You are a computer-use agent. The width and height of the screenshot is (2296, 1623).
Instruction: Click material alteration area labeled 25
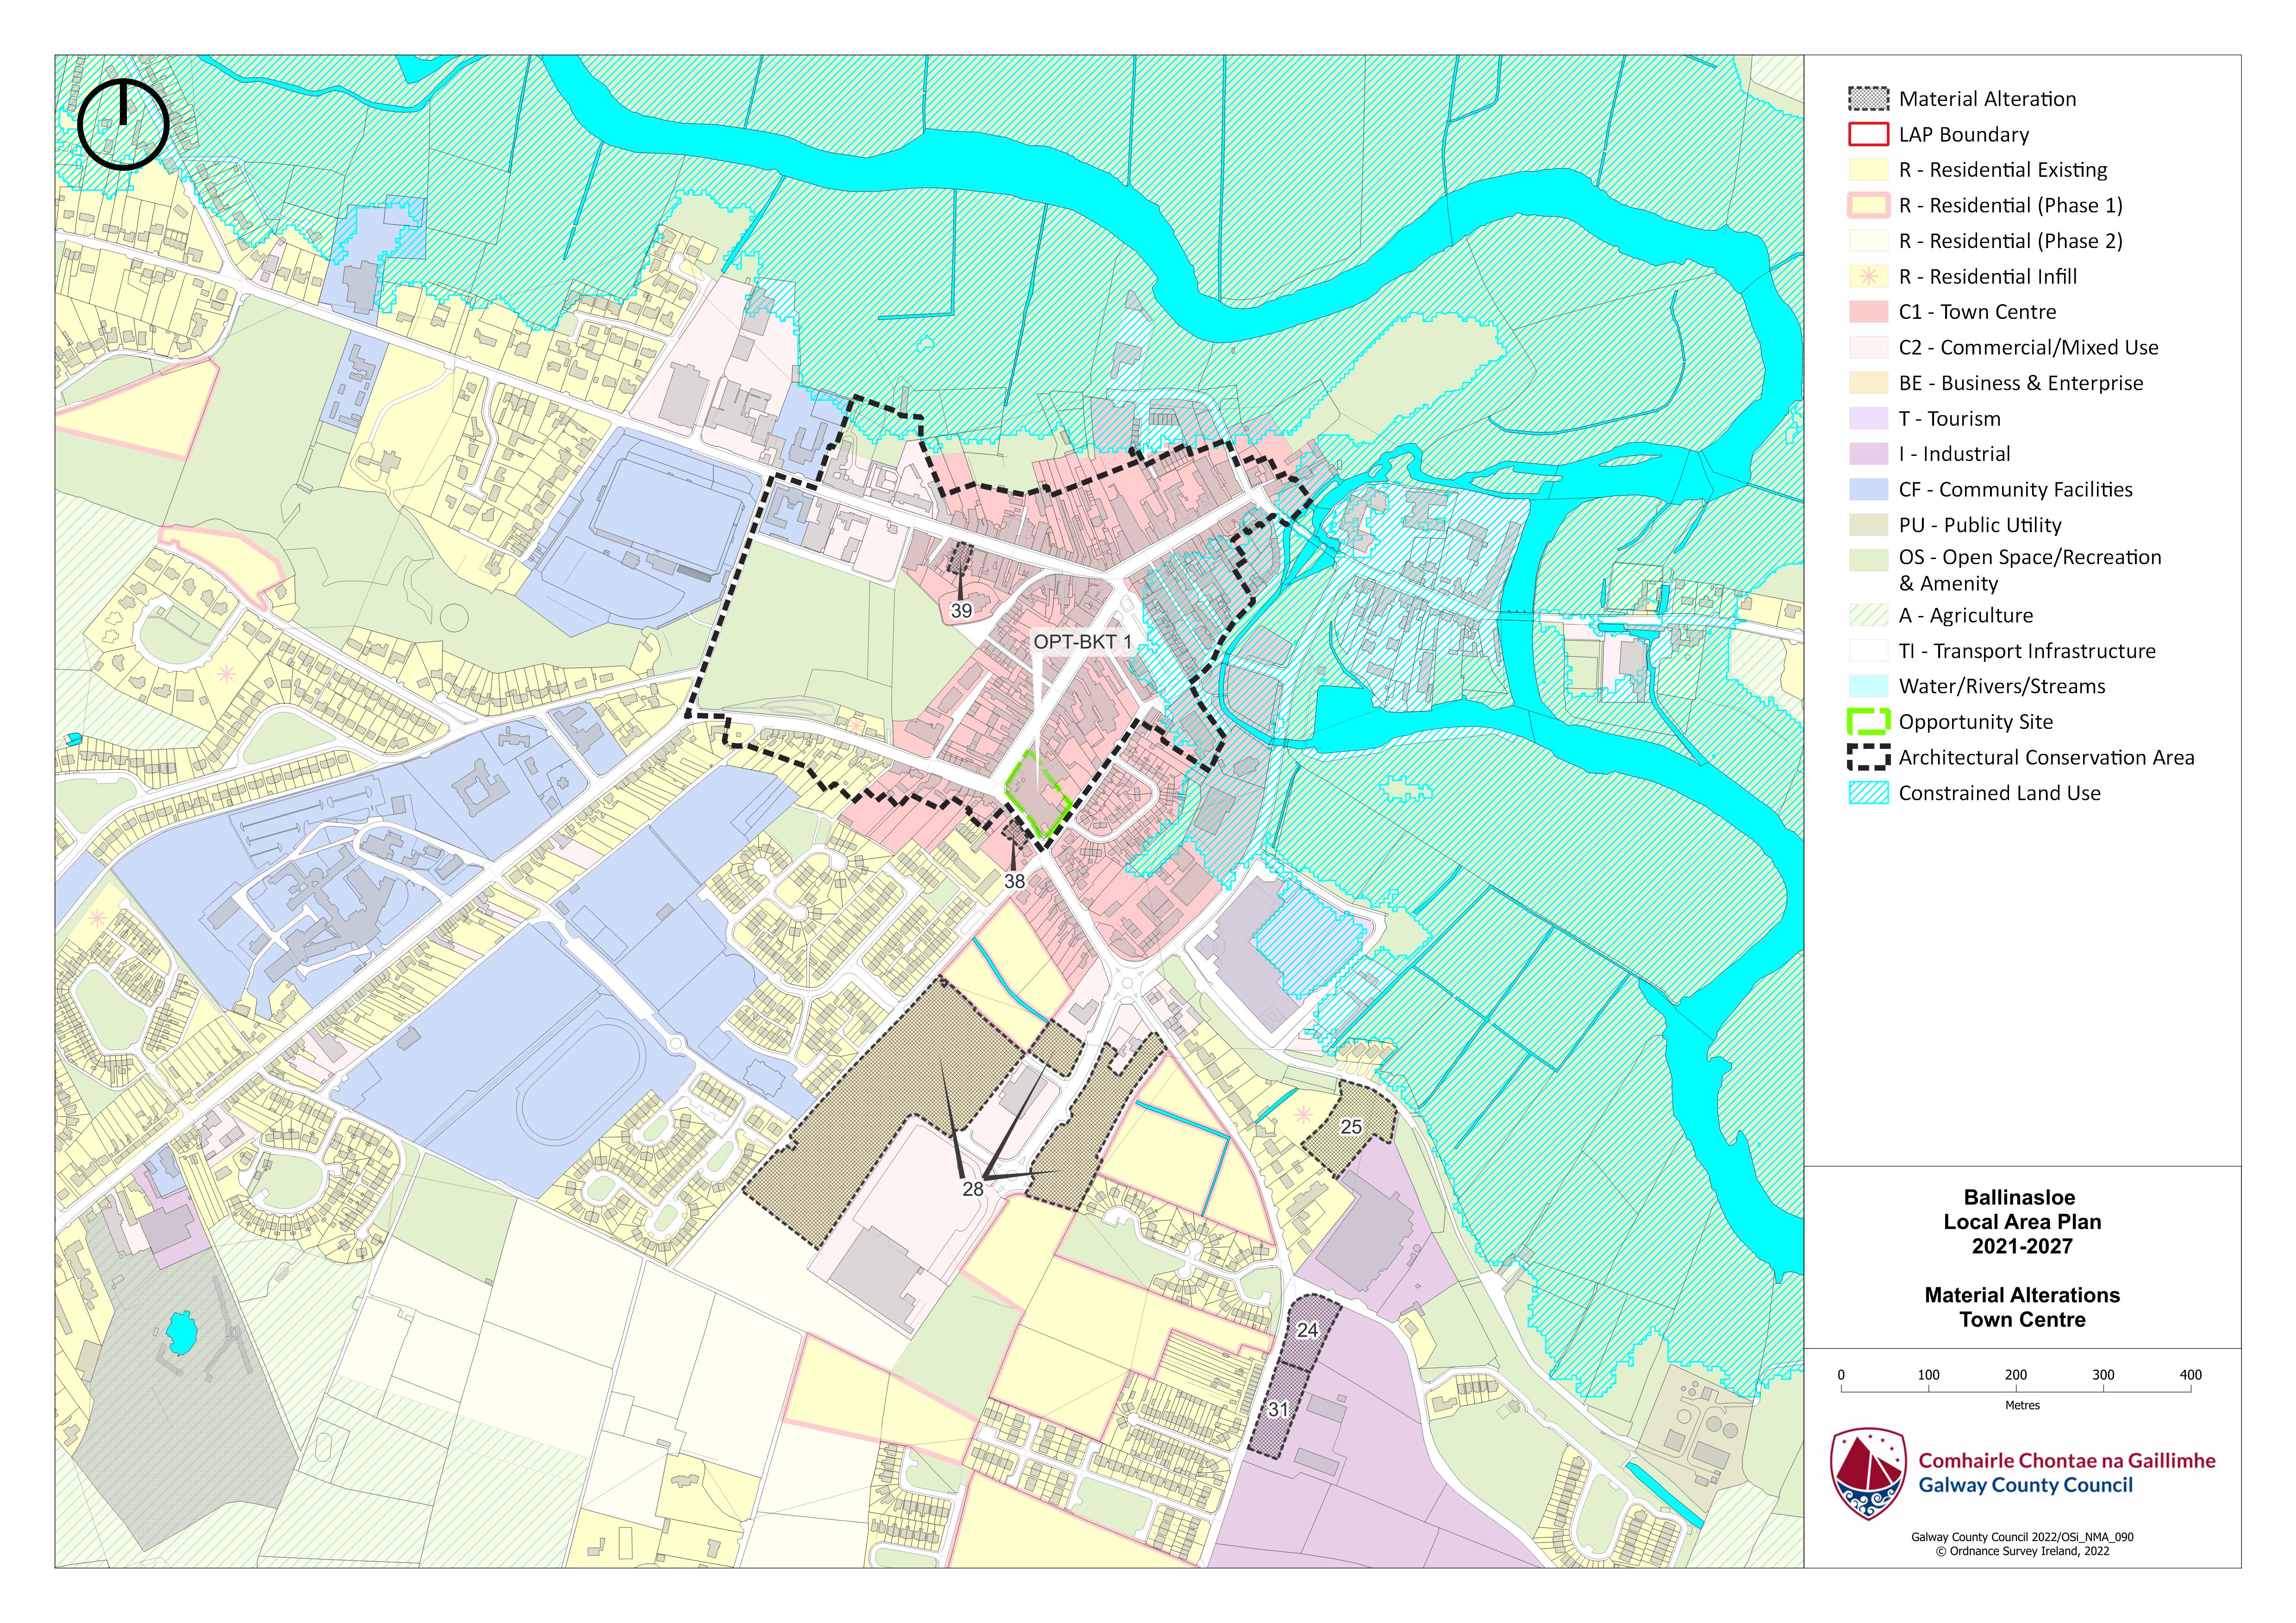(1351, 1127)
